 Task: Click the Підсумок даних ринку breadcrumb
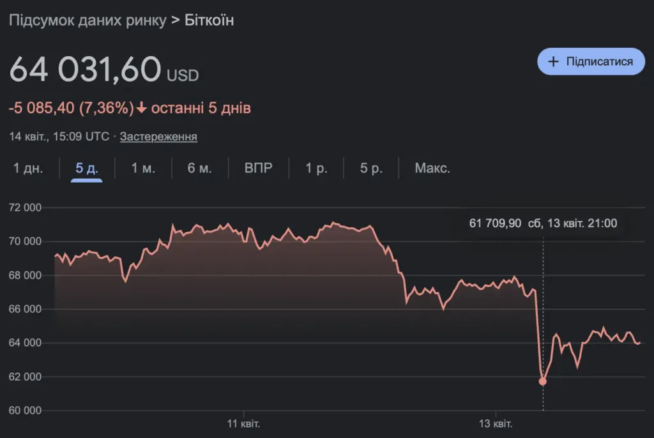point(87,20)
